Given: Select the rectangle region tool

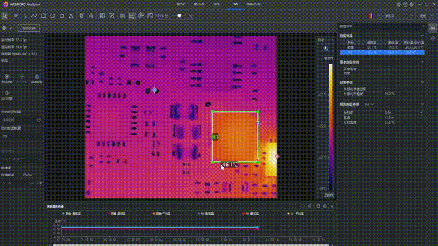Looking at the screenshot, I should click(x=43, y=16).
